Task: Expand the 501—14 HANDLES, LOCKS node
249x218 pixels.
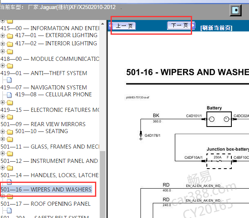Action: coord(2,167)
